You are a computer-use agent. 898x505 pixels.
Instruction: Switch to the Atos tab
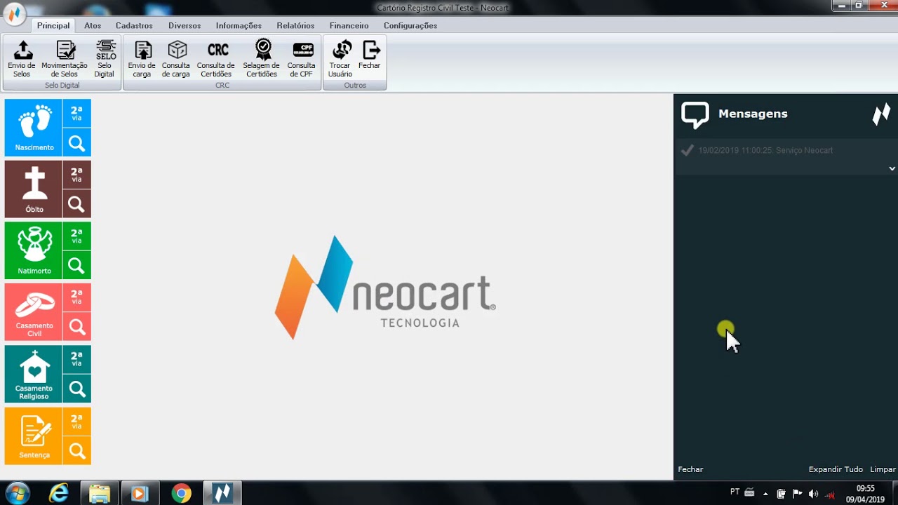[93, 25]
